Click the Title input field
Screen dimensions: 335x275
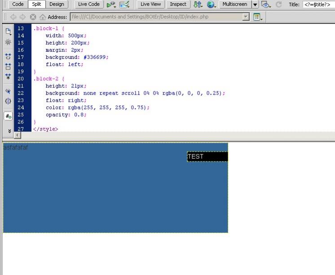point(319,4)
